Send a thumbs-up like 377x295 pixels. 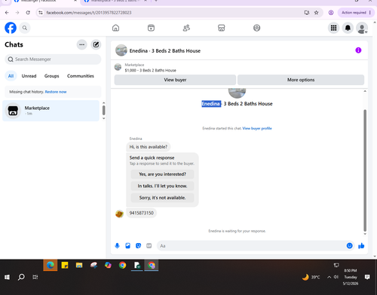click(x=361, y=246)
